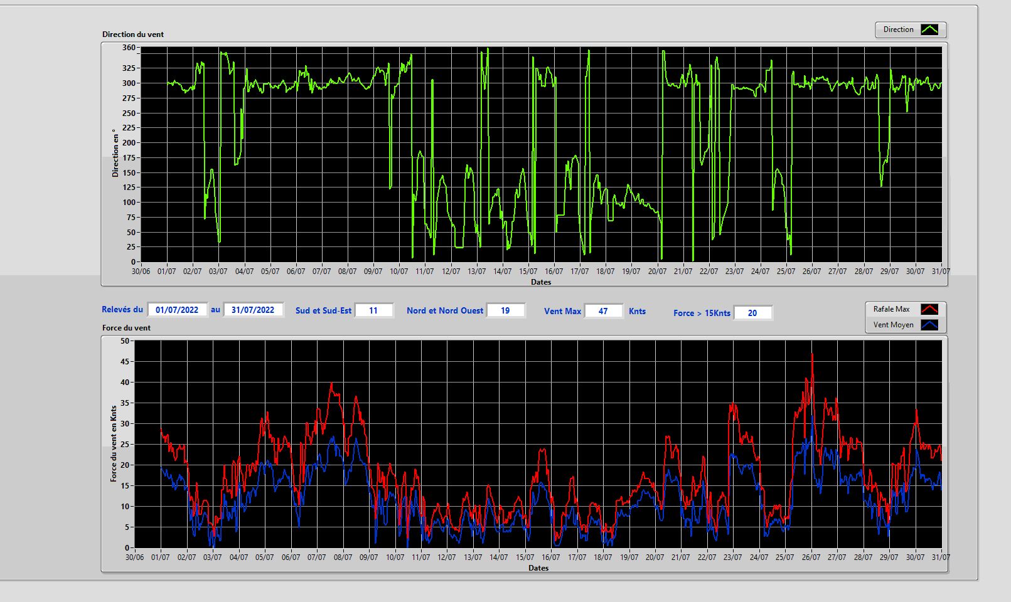This screenshot has height=602, width=1011.
Task: Click the 31/07 date tick on the force chart
Action: tap(941, 557)
